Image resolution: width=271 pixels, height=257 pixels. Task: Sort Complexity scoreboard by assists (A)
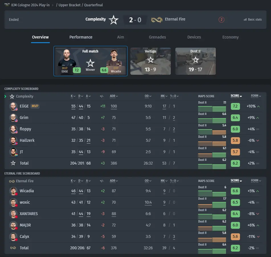[88, 96]
